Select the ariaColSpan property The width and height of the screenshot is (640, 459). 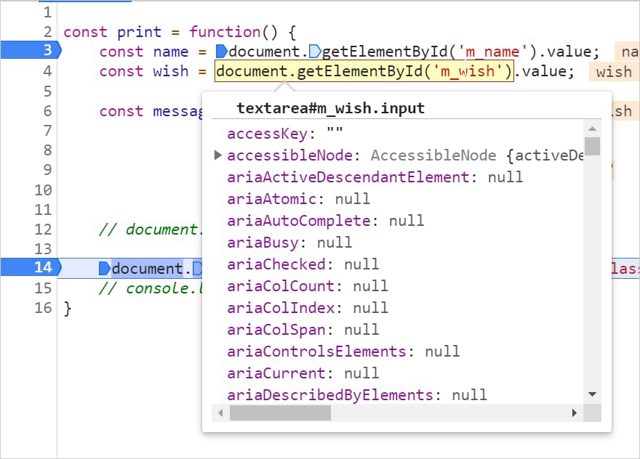tap(303, 330)
